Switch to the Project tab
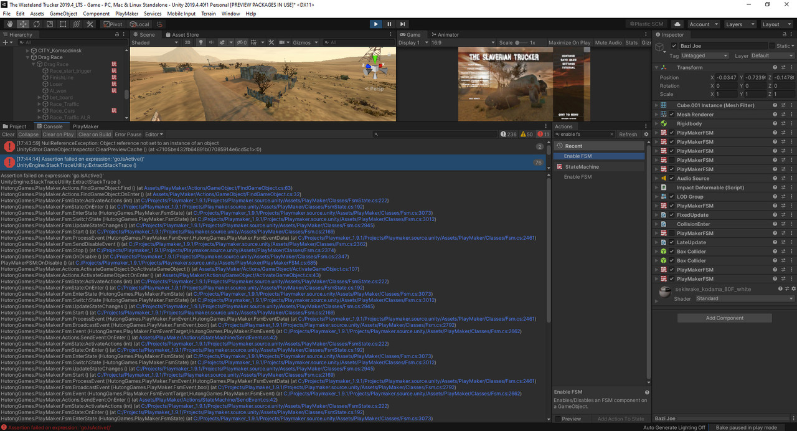 [14, 126]
